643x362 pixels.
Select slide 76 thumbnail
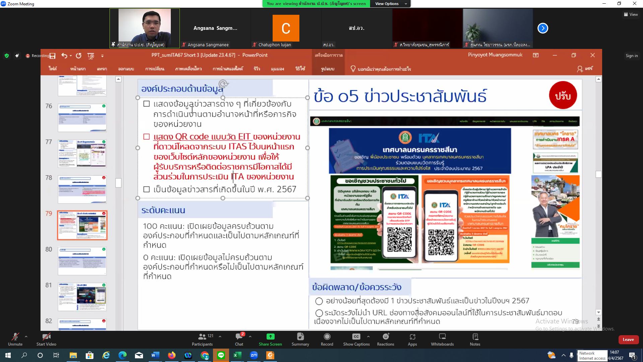click(82, 118)
